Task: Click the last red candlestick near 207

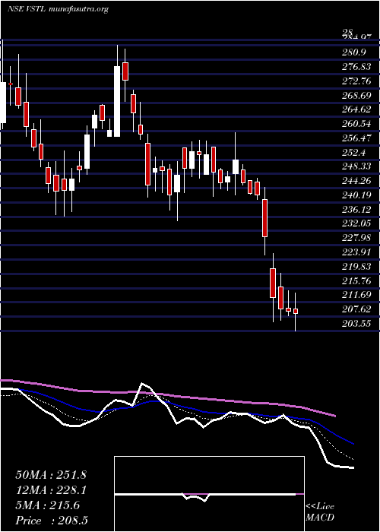Action: 296,311
